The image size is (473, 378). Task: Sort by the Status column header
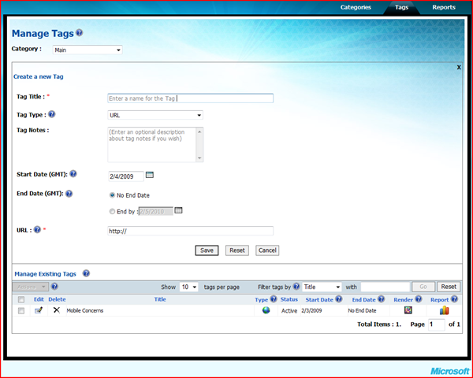coord(289,299)
